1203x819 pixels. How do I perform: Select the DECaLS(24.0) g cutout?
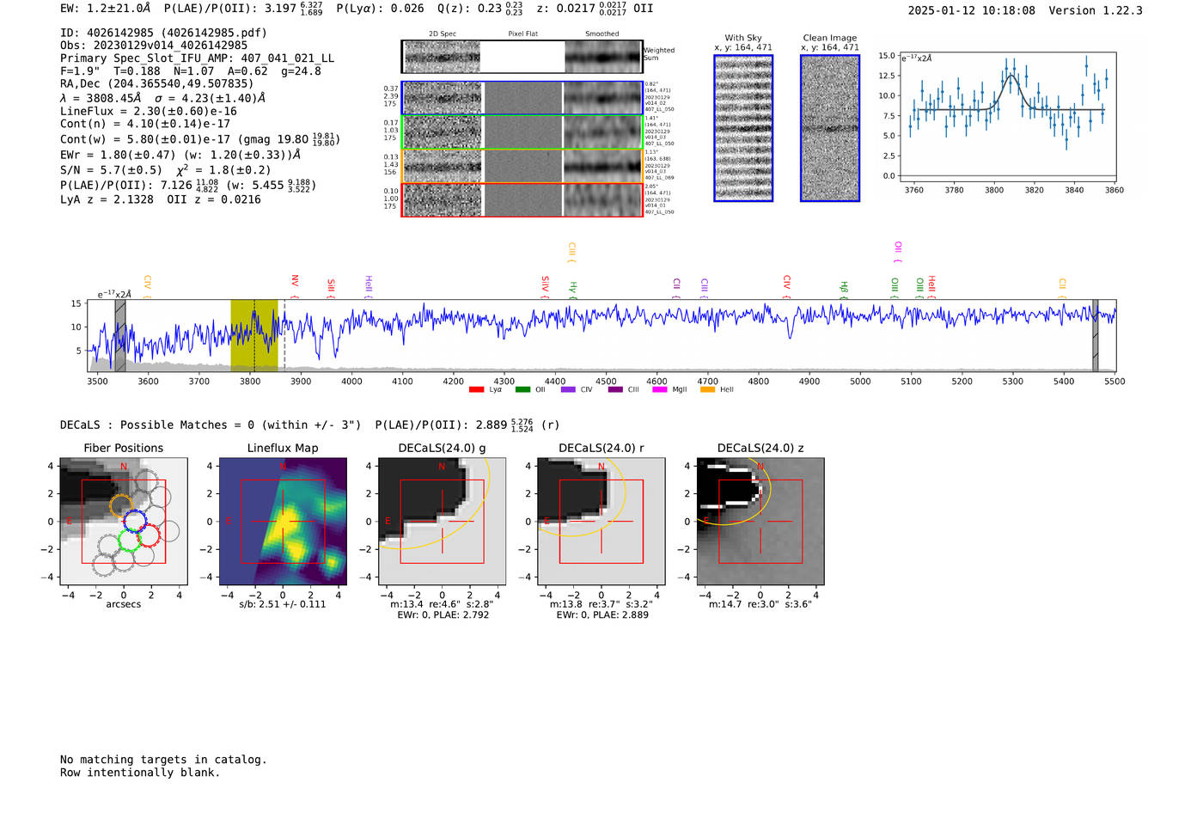tap(442, 522)
